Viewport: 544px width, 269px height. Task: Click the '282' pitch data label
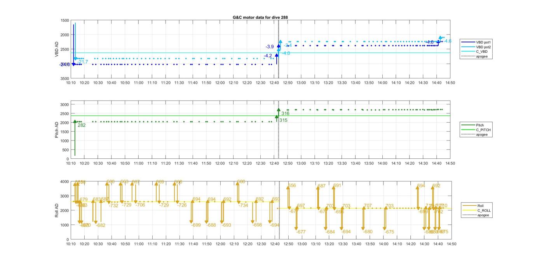click(x=82, y=125)
